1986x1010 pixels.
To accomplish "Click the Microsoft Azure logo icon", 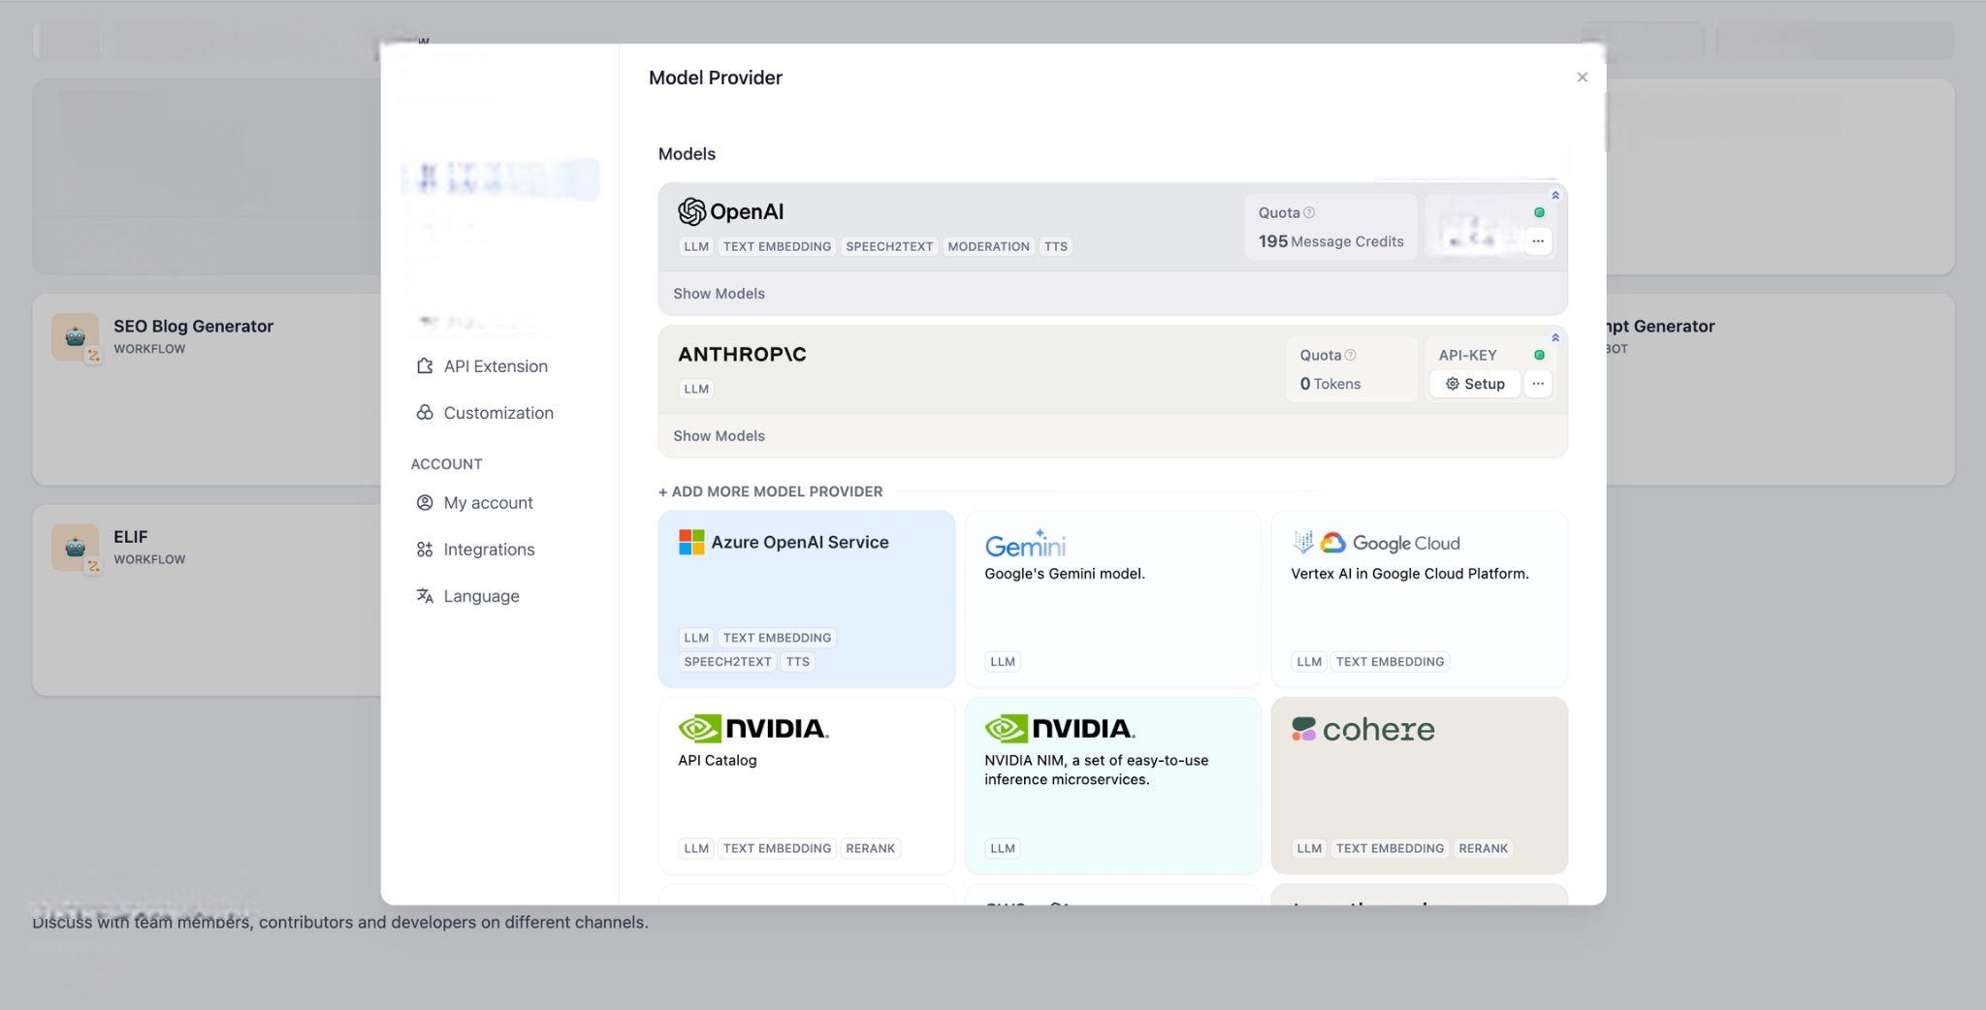I will tap(691, 542).
